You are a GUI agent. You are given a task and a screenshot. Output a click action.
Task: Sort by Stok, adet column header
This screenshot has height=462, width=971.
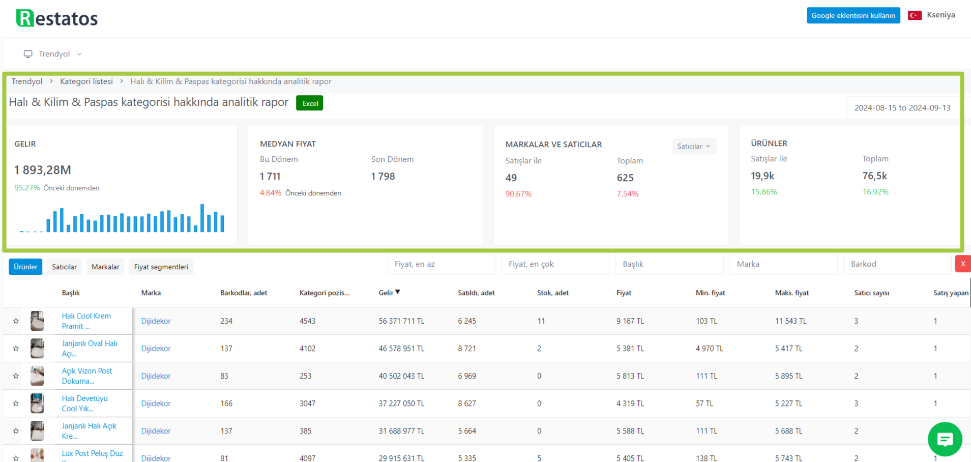553,293
